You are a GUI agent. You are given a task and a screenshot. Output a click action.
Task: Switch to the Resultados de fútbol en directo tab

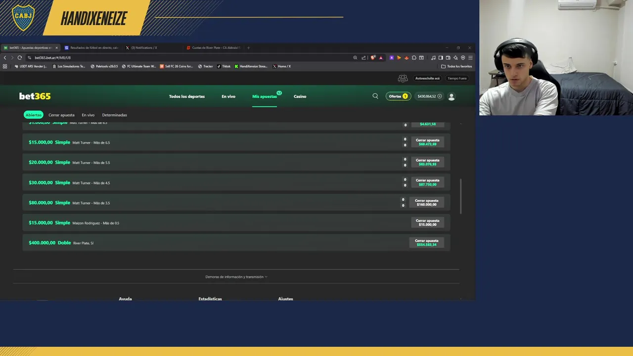coord(91,48)
